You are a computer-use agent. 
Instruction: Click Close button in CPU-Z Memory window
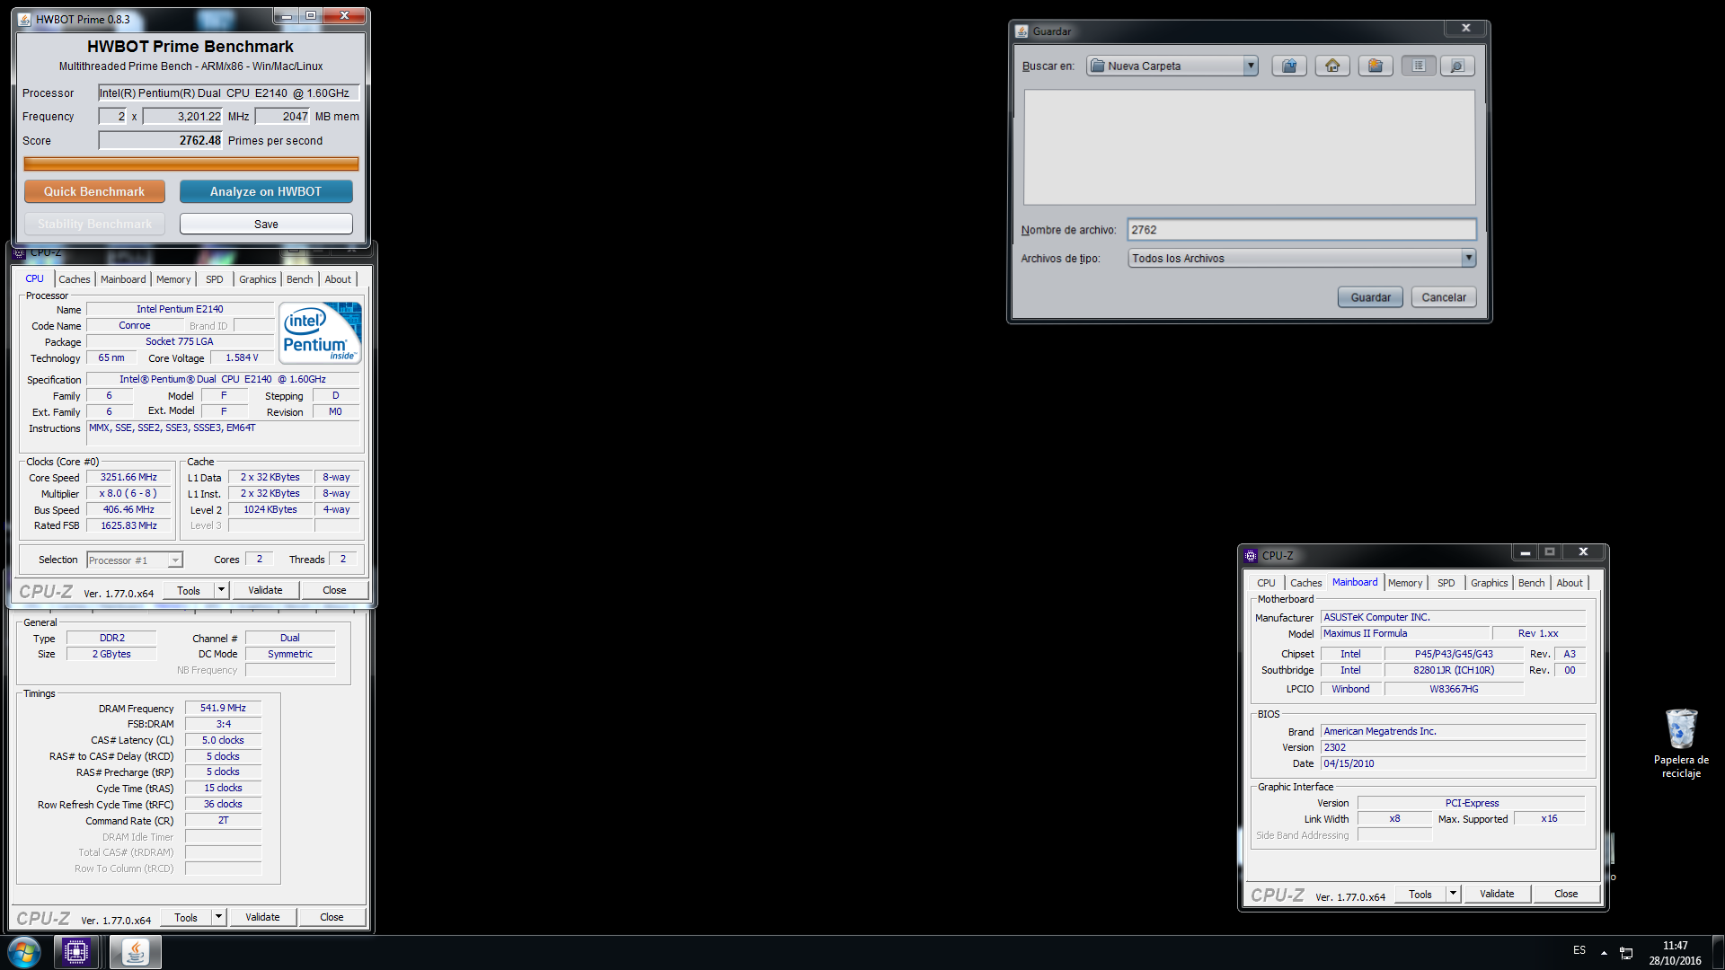point(332,917)
